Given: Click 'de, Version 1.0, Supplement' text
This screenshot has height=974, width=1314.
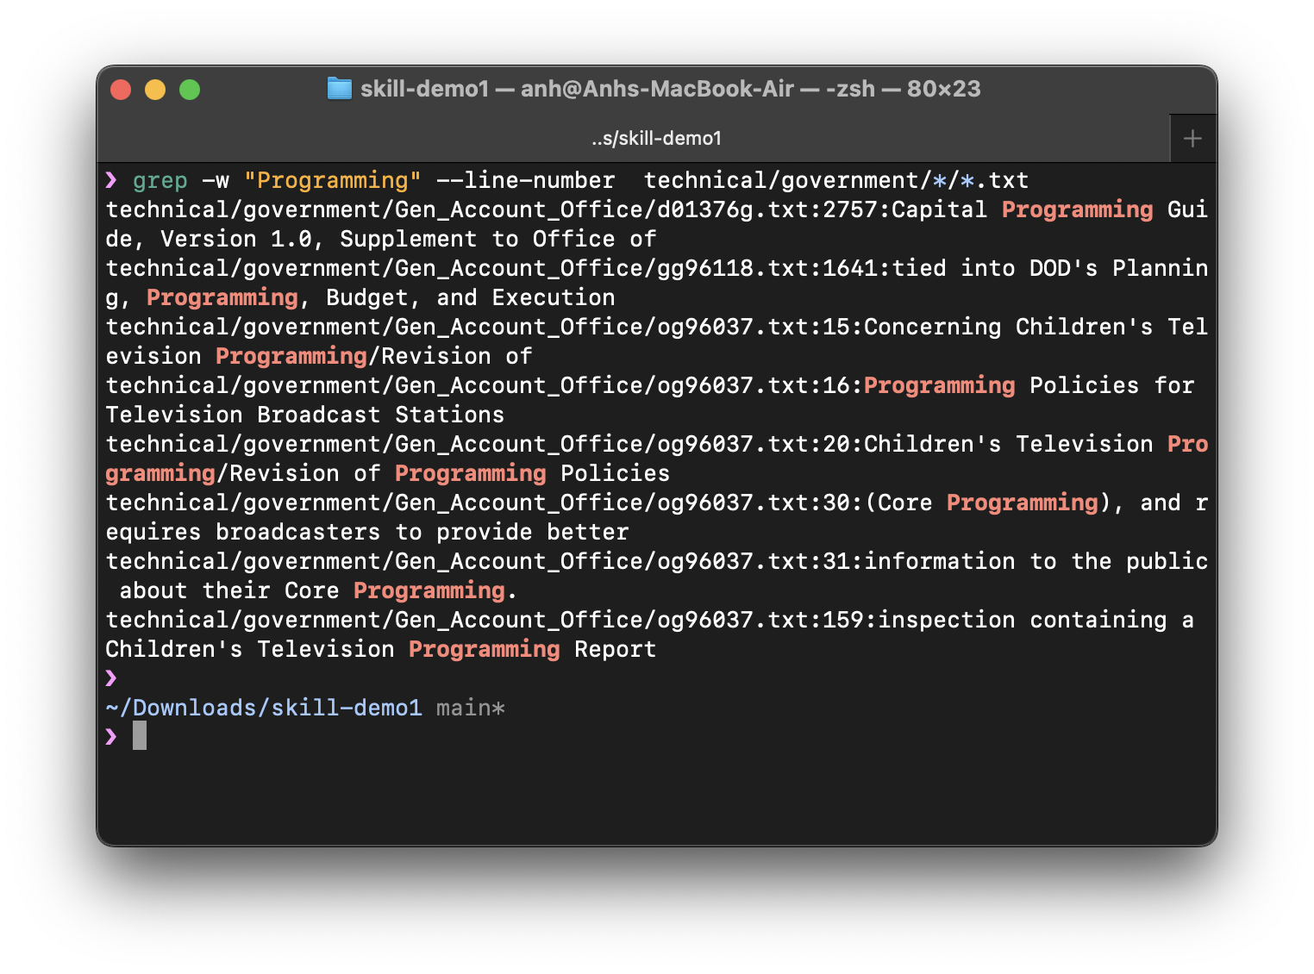Looking at the screenshot, I should click(291, 239).
